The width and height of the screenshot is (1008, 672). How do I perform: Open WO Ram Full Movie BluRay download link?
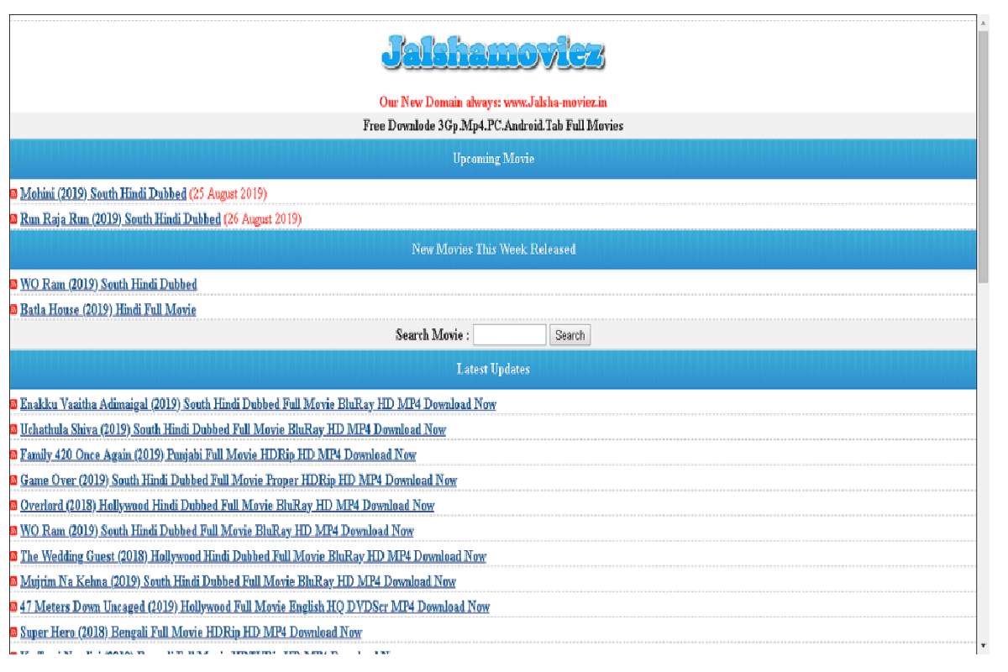point(217,531)
